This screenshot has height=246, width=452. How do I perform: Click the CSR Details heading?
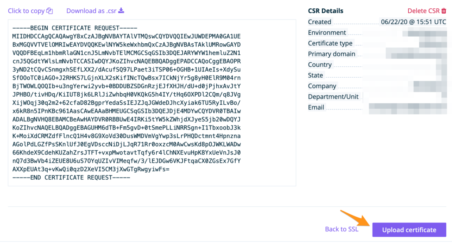(325, 11)
